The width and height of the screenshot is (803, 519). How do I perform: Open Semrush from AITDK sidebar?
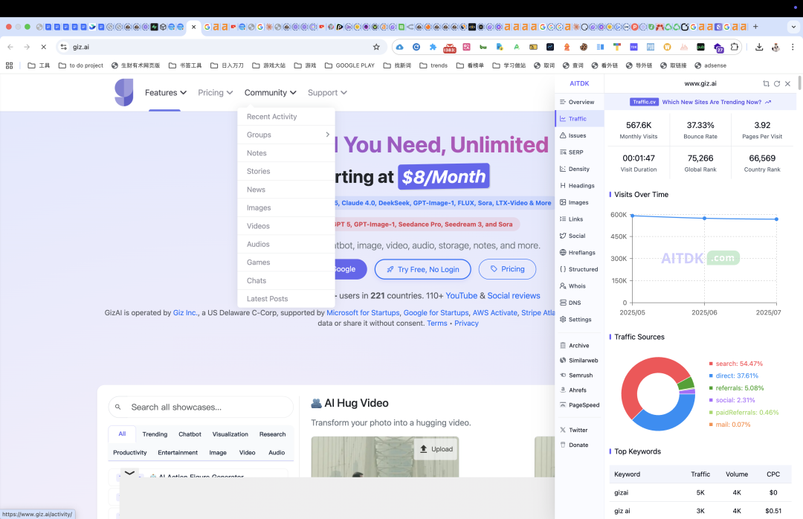(577, 375)
